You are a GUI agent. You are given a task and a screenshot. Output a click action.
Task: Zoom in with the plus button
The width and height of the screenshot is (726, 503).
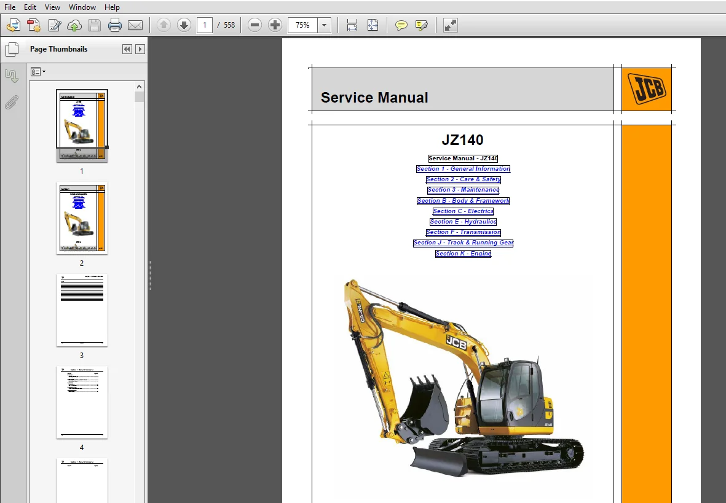coord(275,25)
